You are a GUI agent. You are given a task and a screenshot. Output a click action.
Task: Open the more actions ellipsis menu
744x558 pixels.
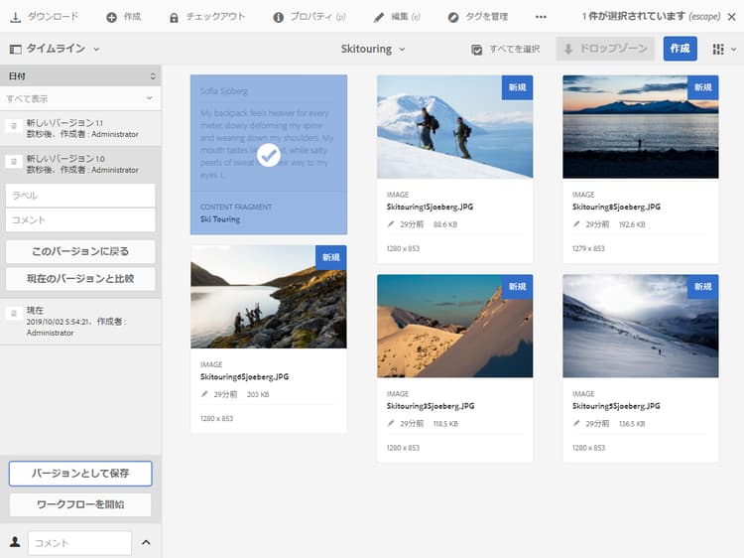tap(541, 17)
